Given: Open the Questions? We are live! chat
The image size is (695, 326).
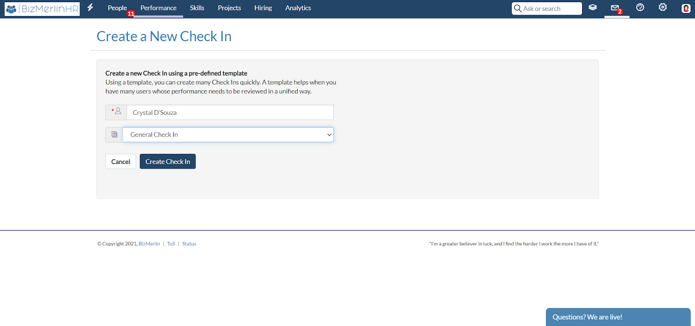Looking at the screenshot, I should click(x=618, y=317).
